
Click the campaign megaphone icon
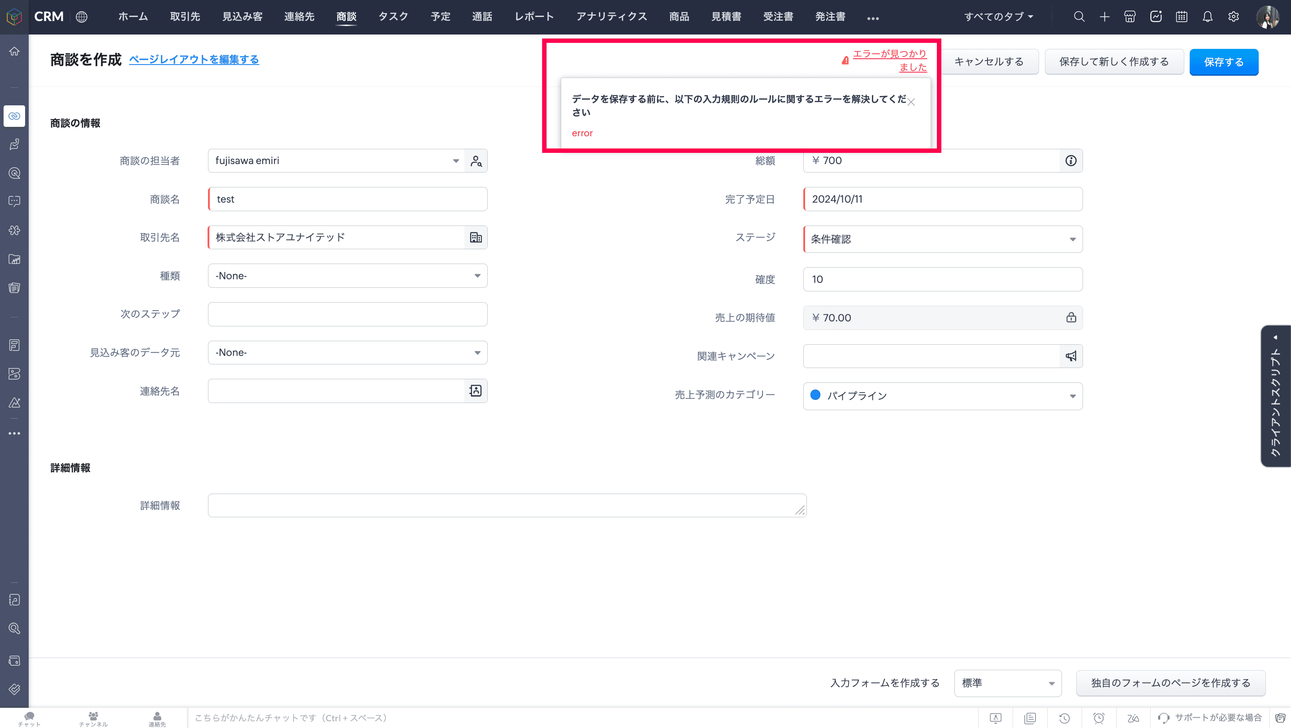[1071, 356]
